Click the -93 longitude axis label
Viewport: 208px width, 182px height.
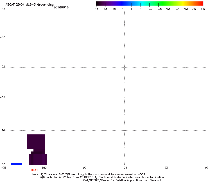pos(165,168)
